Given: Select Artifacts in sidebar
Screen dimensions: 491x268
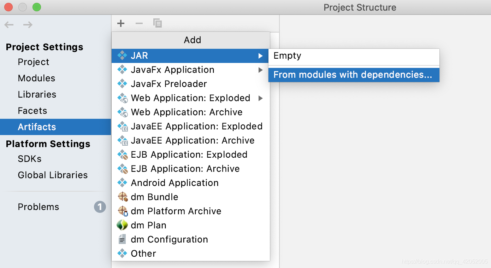Looking at the screenshot, I should [55, 127].
